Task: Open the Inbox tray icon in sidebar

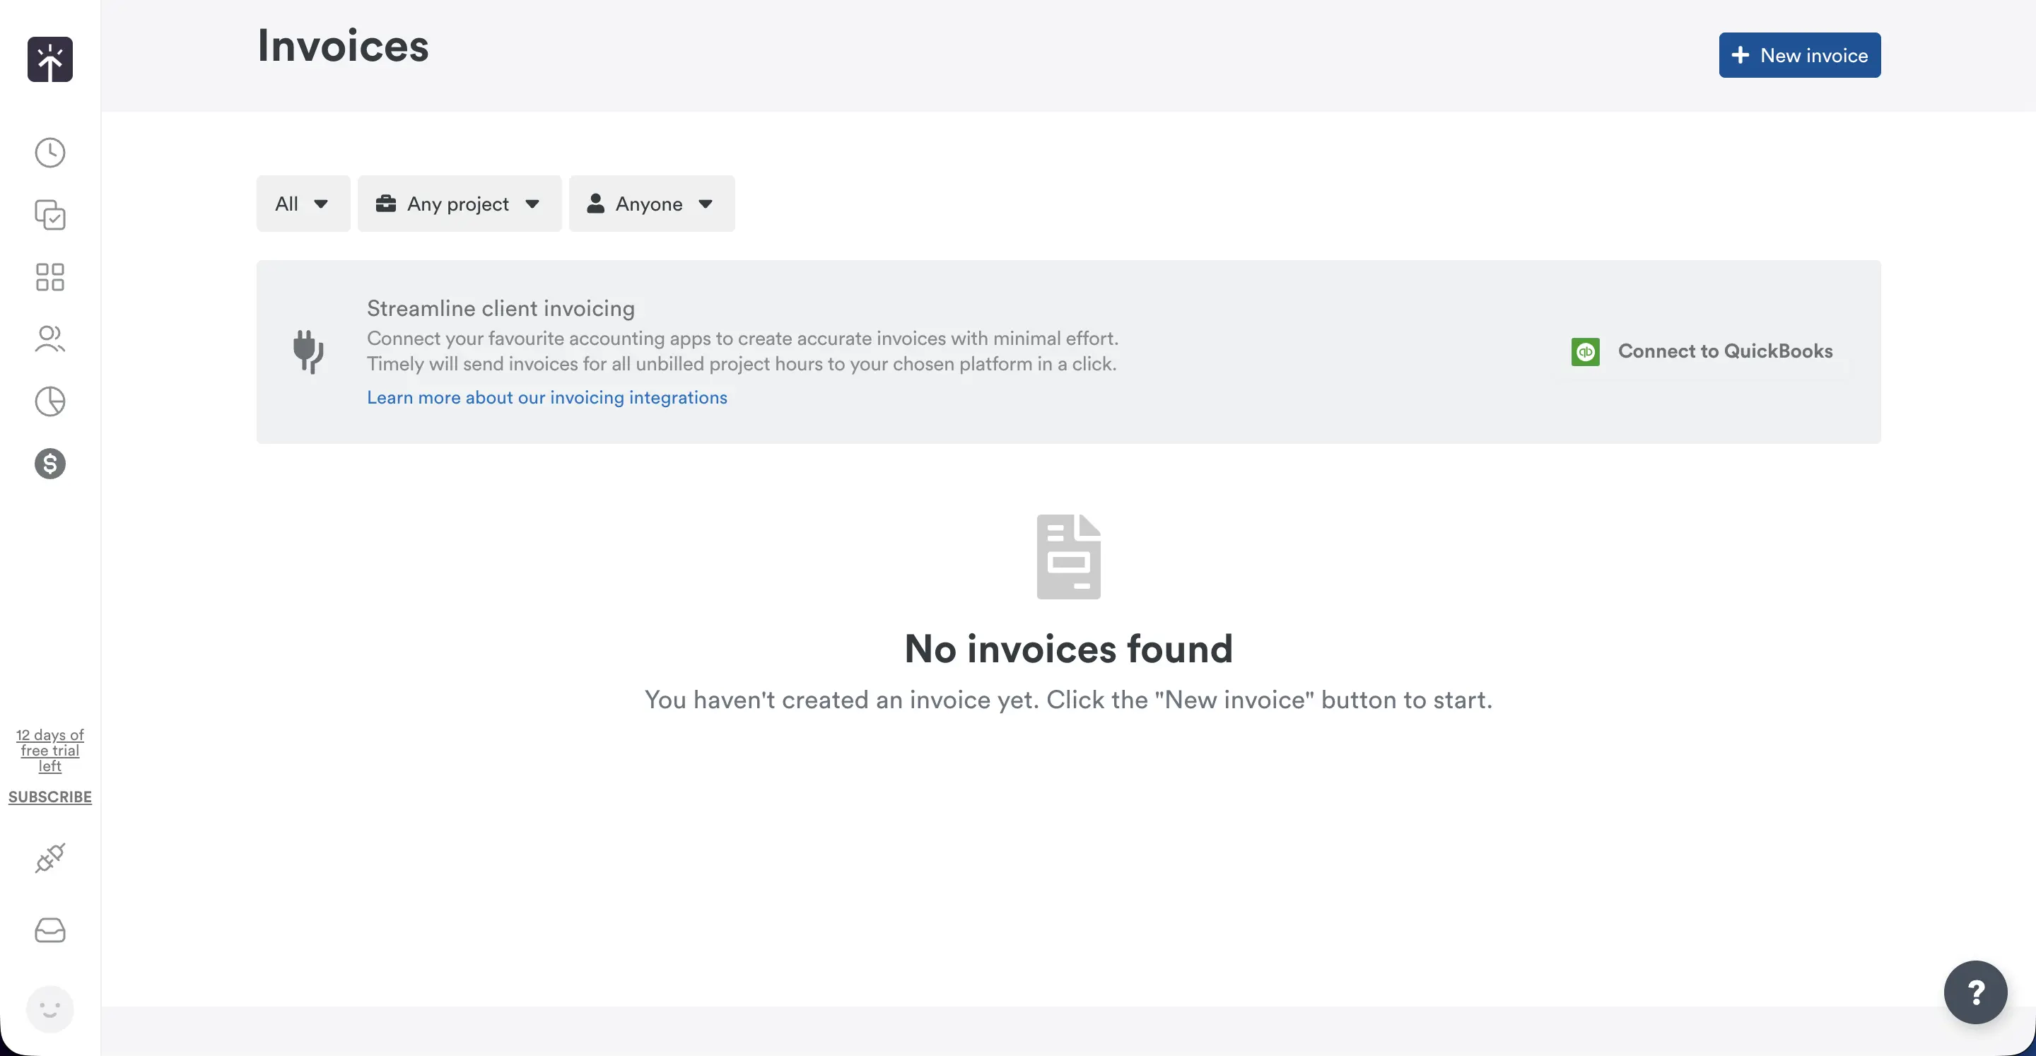Action: [x=49, y=930]
